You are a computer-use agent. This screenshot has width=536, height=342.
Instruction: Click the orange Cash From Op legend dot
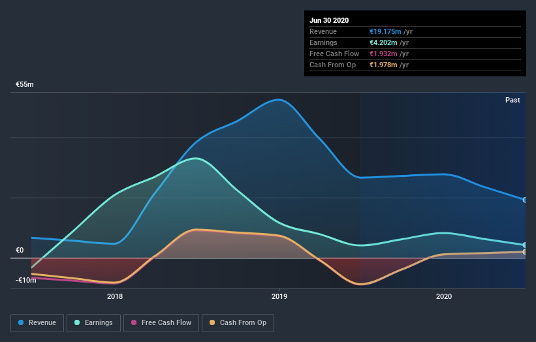coord(212,322)
